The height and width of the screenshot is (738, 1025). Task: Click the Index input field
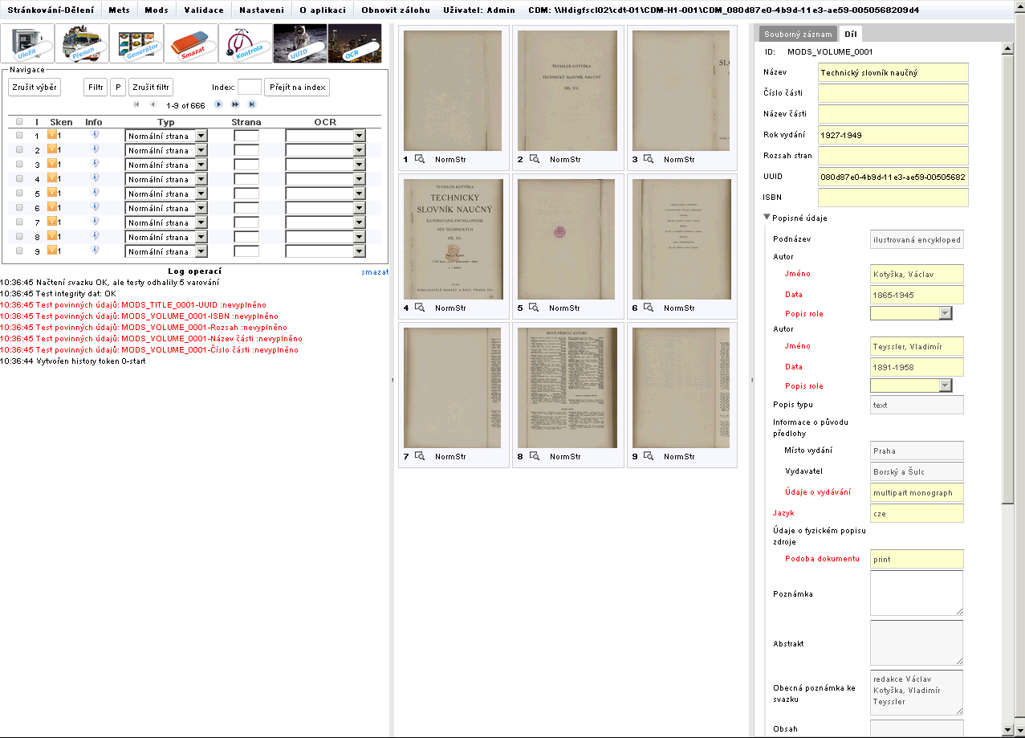250,87
